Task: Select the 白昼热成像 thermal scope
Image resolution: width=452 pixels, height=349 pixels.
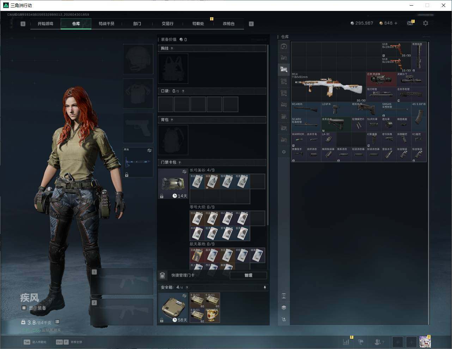Action: tap(381, 80)
